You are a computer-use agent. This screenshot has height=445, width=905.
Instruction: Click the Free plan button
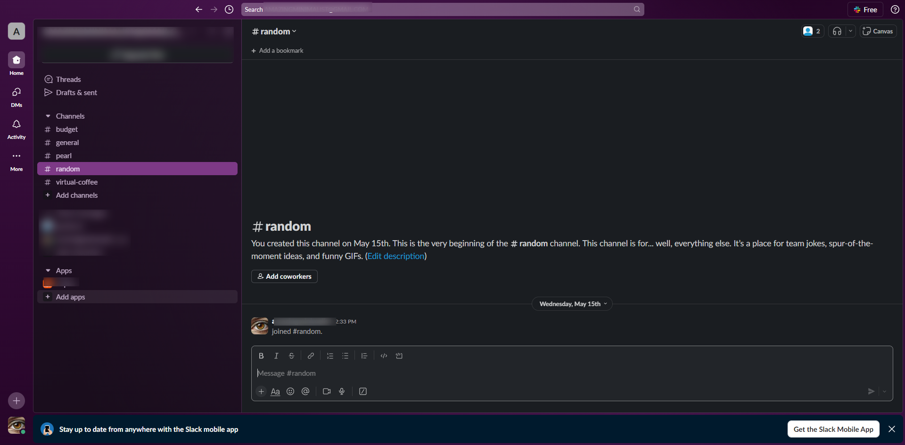[x=865, y=9]
